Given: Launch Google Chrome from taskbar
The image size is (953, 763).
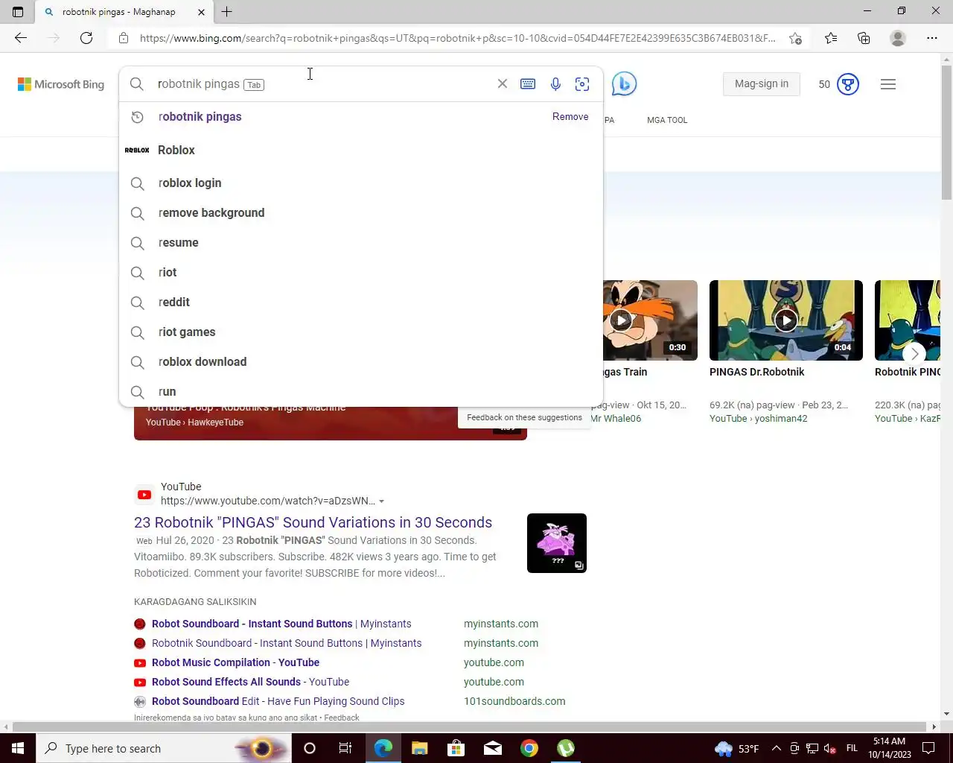Looking at the screenshot, I should click(x=529, y=748).
